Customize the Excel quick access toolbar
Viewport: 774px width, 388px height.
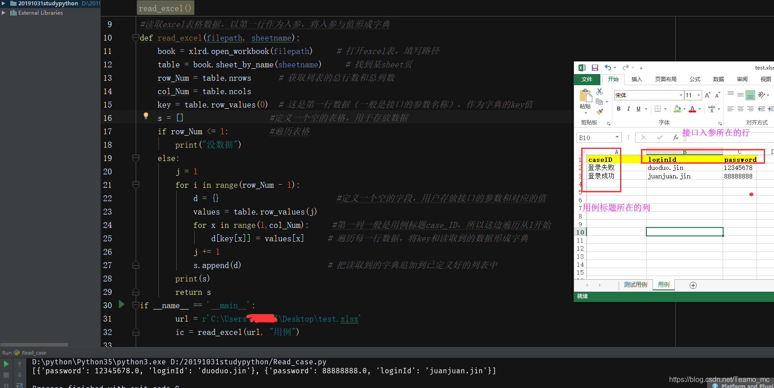pyautogui.click(x=641, y=68)
